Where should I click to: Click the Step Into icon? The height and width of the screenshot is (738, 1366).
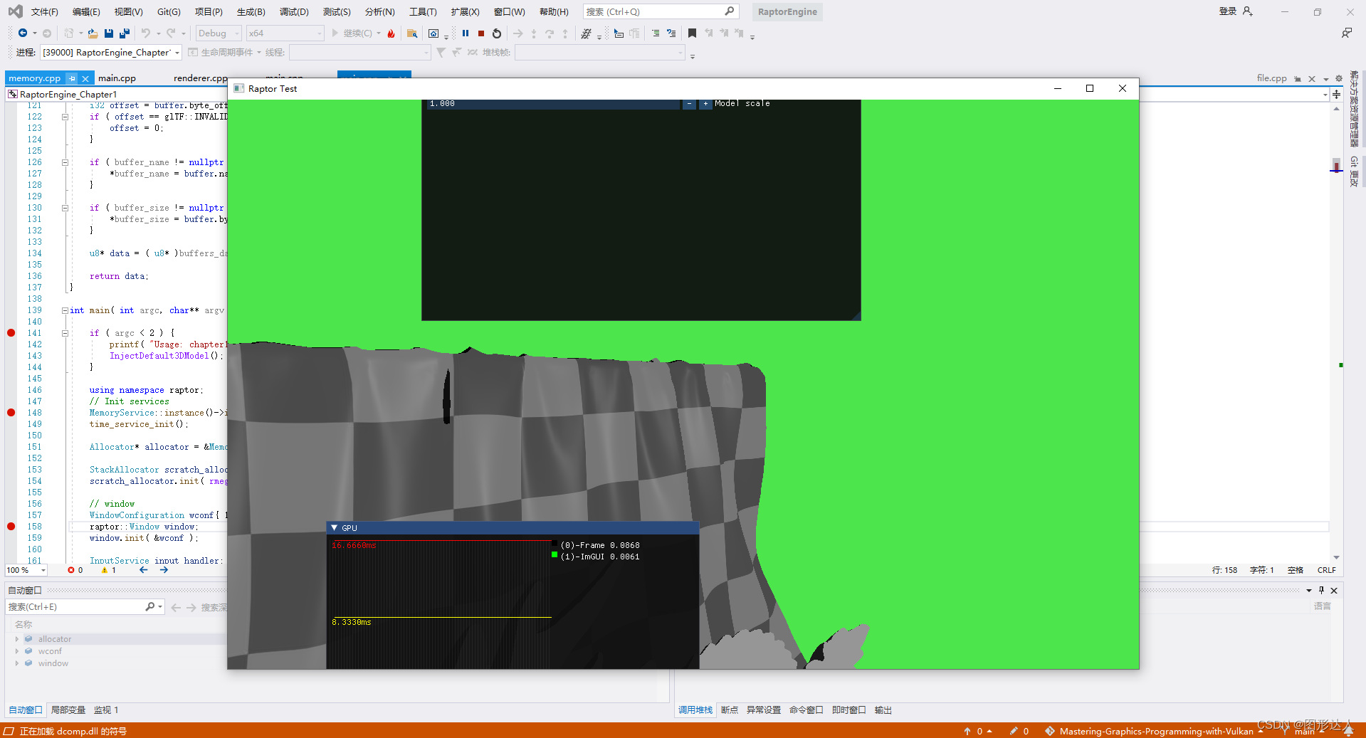point(533,33)
